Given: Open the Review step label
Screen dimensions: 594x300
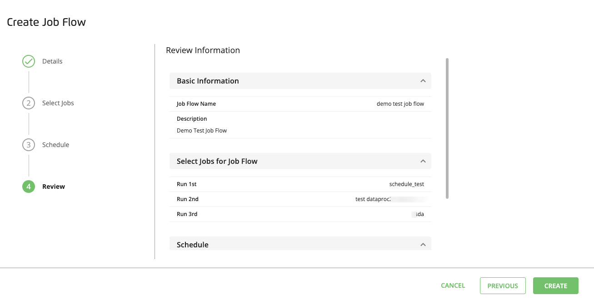Looking at the screenshot, I should click(54, 187).
